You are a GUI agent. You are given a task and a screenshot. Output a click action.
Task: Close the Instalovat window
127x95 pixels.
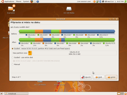point(117,19)
